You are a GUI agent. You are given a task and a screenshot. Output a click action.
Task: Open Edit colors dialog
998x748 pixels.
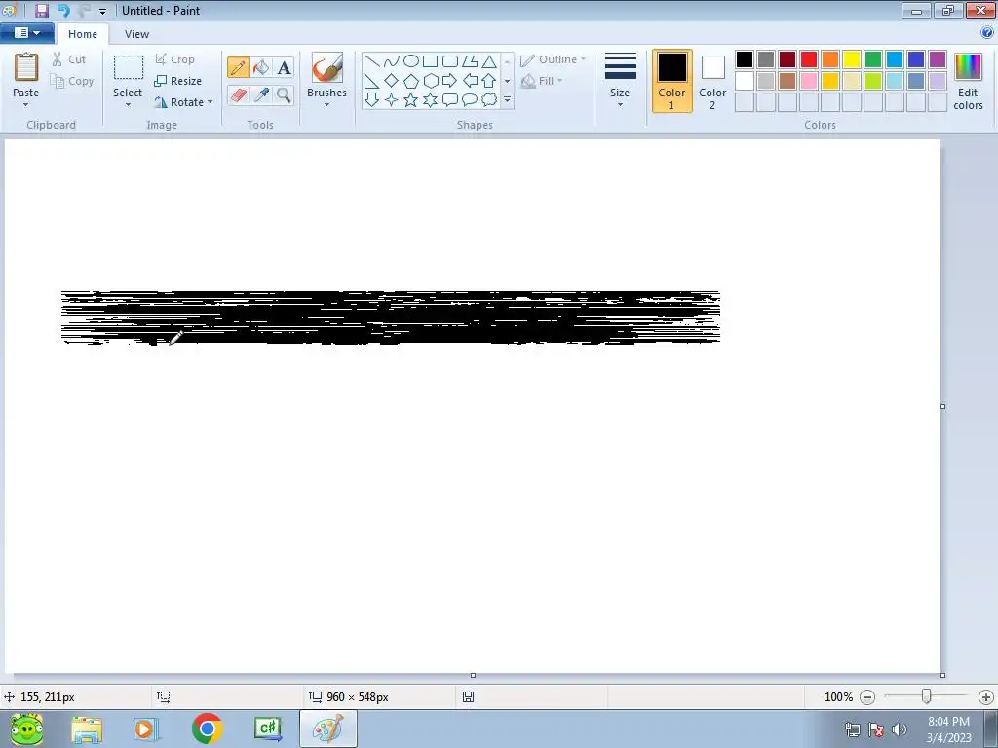coord(968,81)
